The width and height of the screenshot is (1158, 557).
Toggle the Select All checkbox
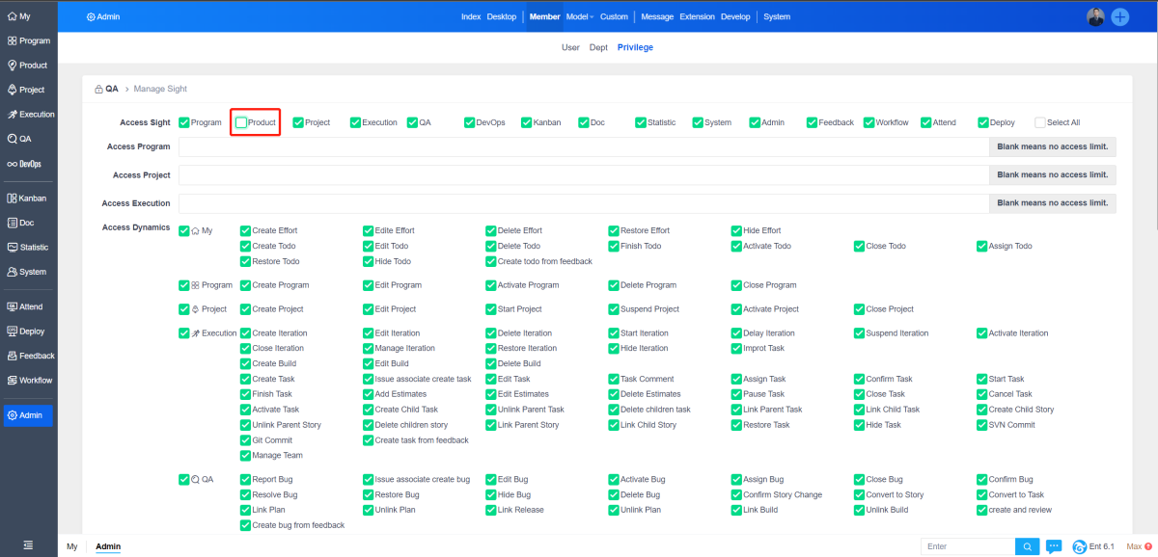(x=1040, y=123)
